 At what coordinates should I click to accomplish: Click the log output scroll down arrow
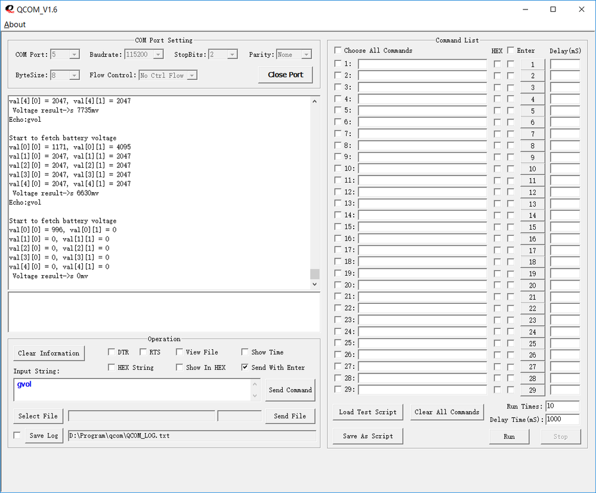(x=314, y=284)
